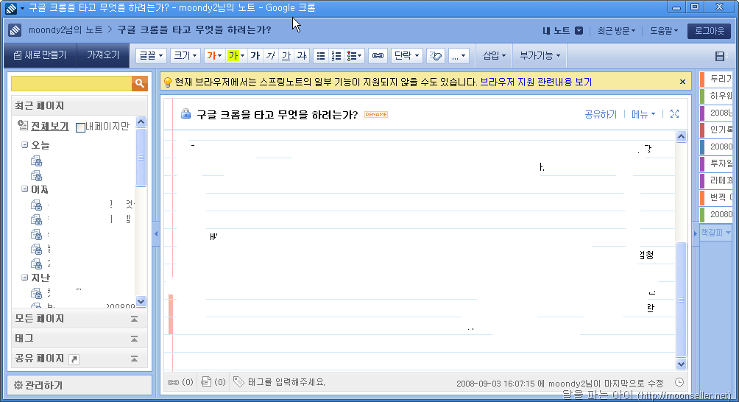This screenshot has width=739, height=402.
Task: Select the 전체보기 view link
Action: pos(50,127)
